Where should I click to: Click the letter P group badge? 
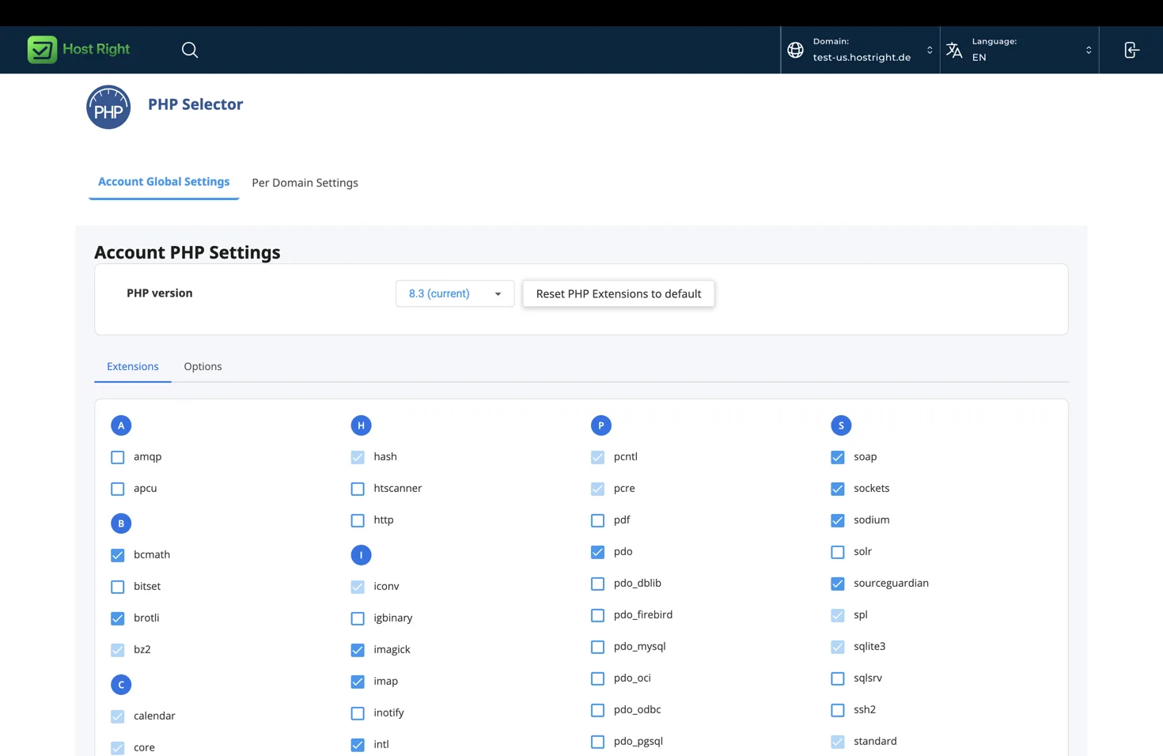[601, 425]
